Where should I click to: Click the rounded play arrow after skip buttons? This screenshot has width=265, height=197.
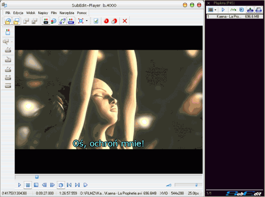[x=85, y=185]
